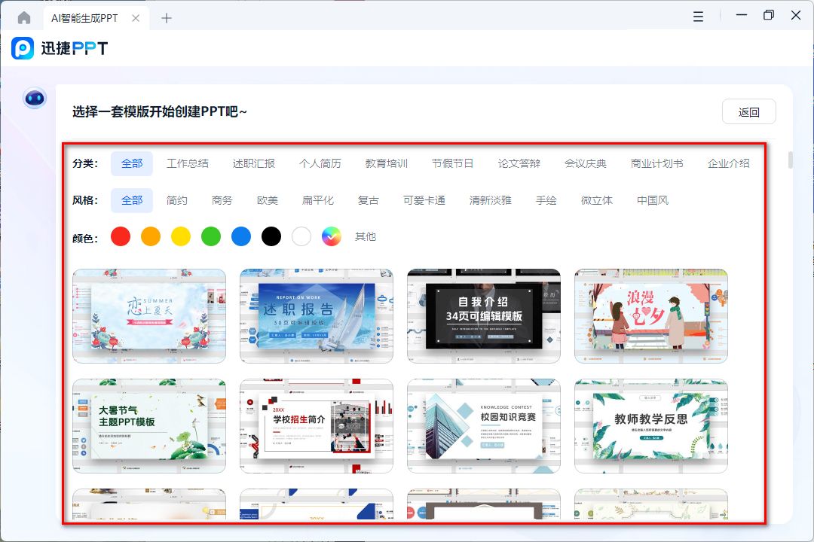This screenshot has width=814, height=542.
Task: Click the template list vertical scrollbar
Action: point(790,160)
